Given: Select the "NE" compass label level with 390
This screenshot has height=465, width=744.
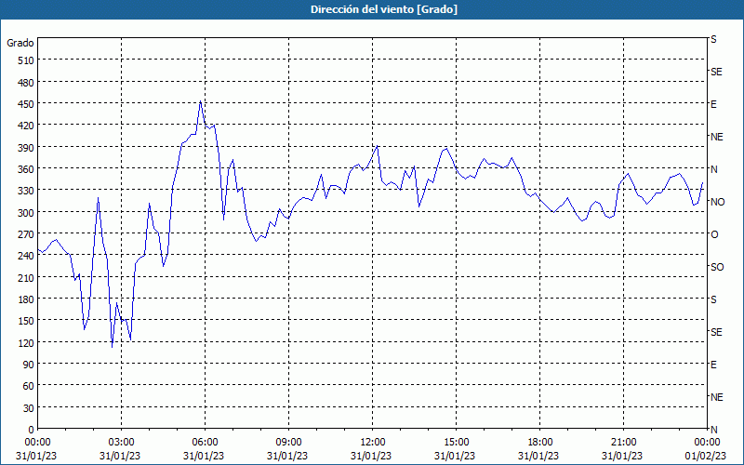Looking at the screenshot, I should pos(716,137).
